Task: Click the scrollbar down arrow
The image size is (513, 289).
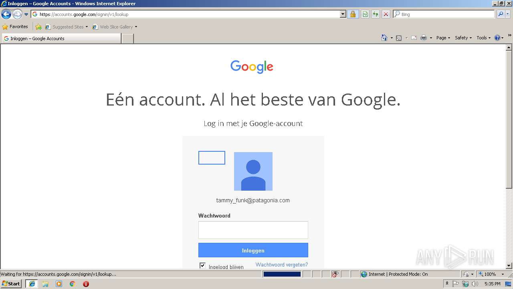Action: (509, 266)
